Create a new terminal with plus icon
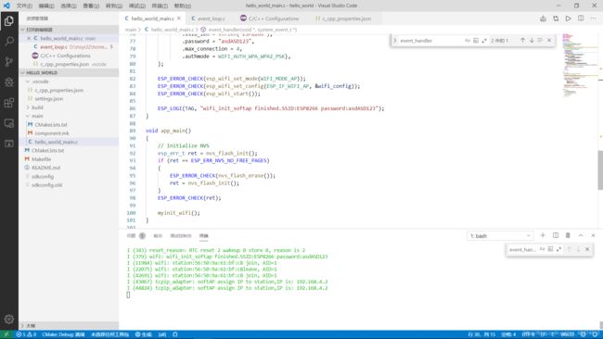This screenshot has height=339, width=603. click(x=543, y=235)
